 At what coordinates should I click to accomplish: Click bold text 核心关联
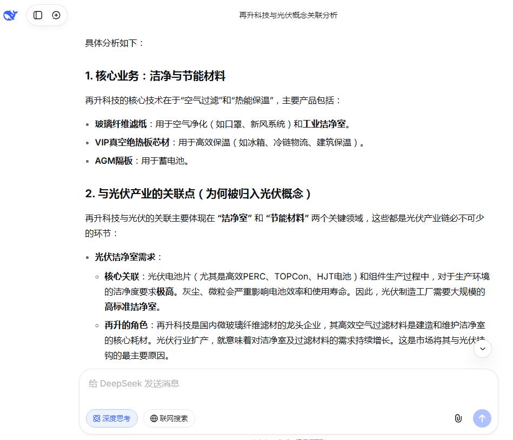(122, 276)
